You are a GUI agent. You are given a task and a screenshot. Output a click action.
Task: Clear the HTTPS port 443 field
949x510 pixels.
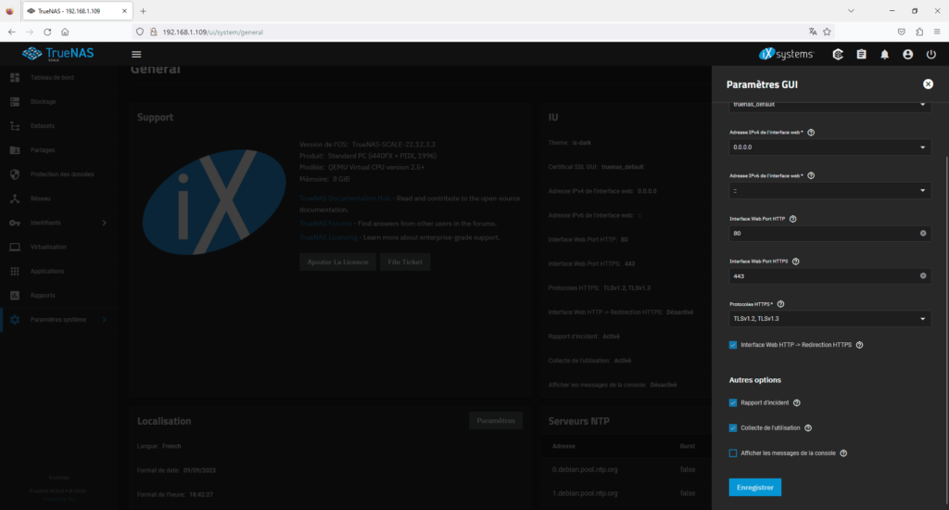click(x=923, y=276)
